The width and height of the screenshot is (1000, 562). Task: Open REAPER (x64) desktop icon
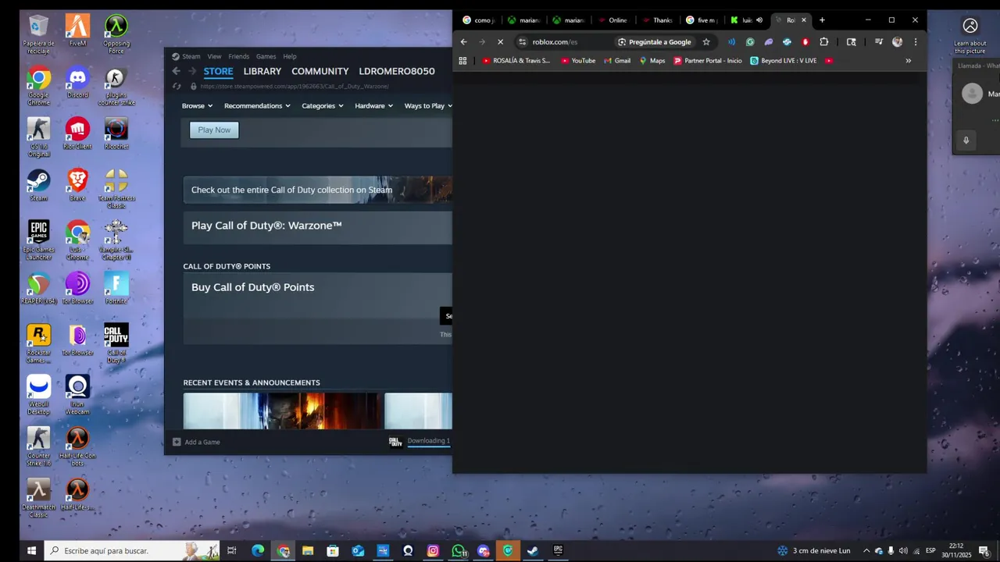point(38,288)
